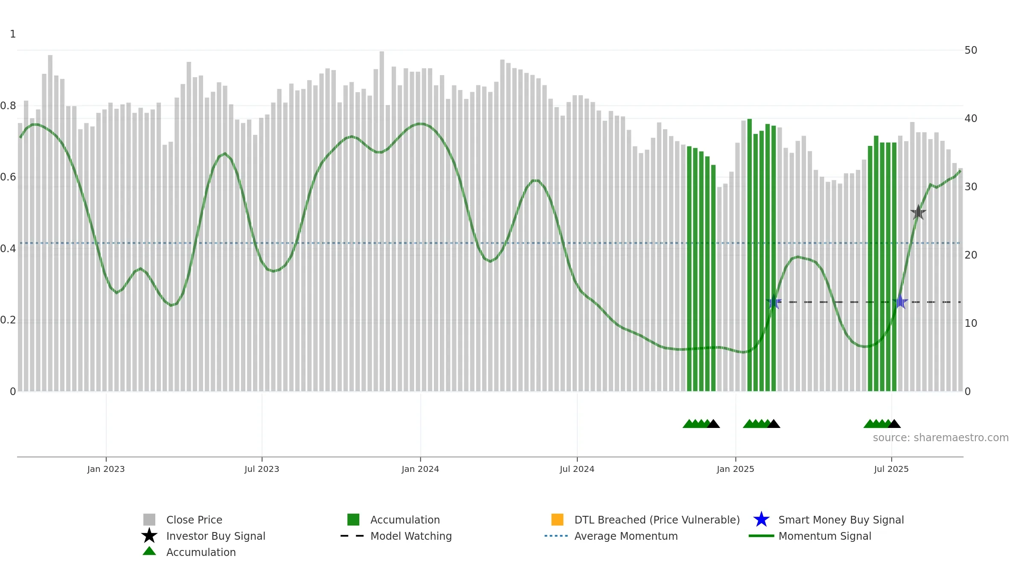The image size is (1024, 576).
Task: Click the gray Close Price legend square
Action: coord(149,520)
